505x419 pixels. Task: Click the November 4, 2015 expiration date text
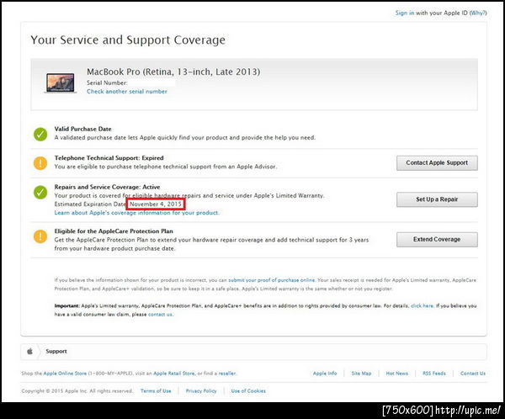156,204
